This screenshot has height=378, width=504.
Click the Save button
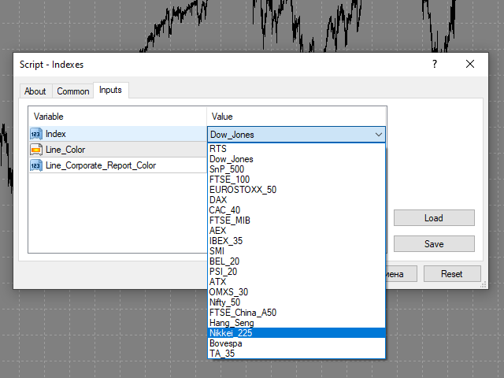point(434,244)
